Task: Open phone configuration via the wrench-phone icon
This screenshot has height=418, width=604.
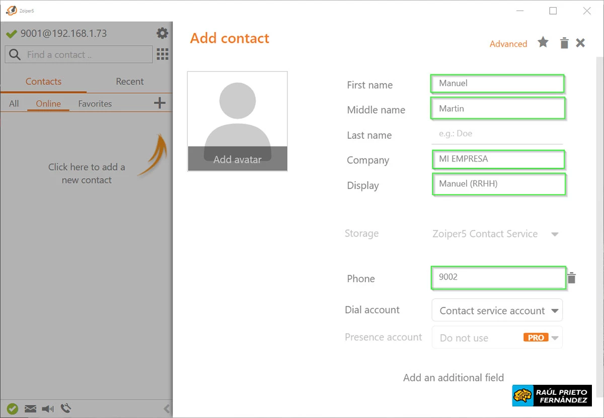Action: coord(65,408)
